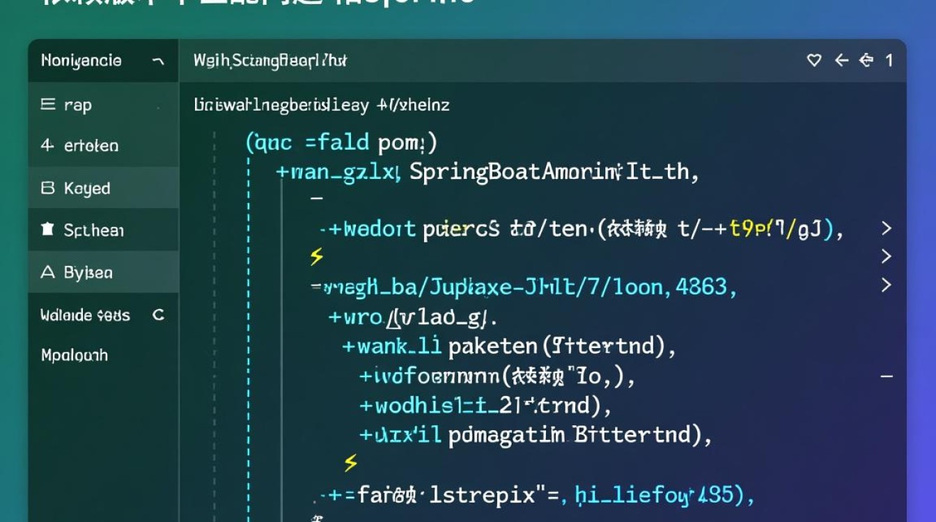Click the '1' counter in the title bar
936x522 pixels.
click(889, 61)
